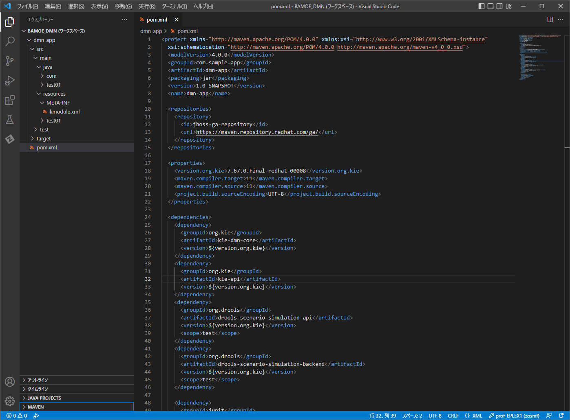Click the CRLF line ending indicator
570x420 pixels.
[x=453, y=416]
